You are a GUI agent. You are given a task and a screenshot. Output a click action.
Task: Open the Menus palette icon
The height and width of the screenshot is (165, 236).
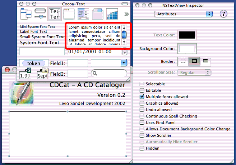26,14
